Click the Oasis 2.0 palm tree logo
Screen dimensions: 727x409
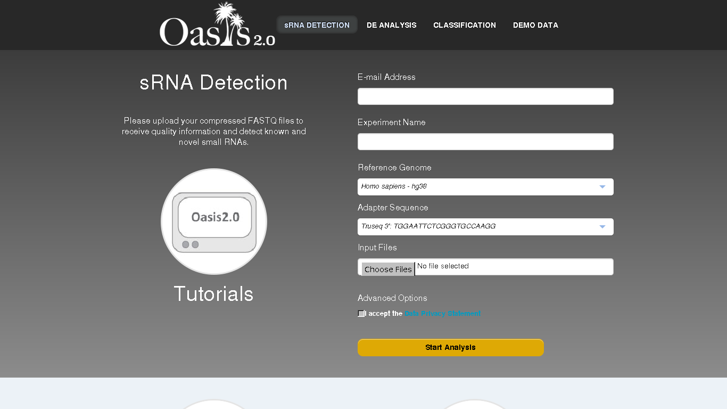(217, 25)
